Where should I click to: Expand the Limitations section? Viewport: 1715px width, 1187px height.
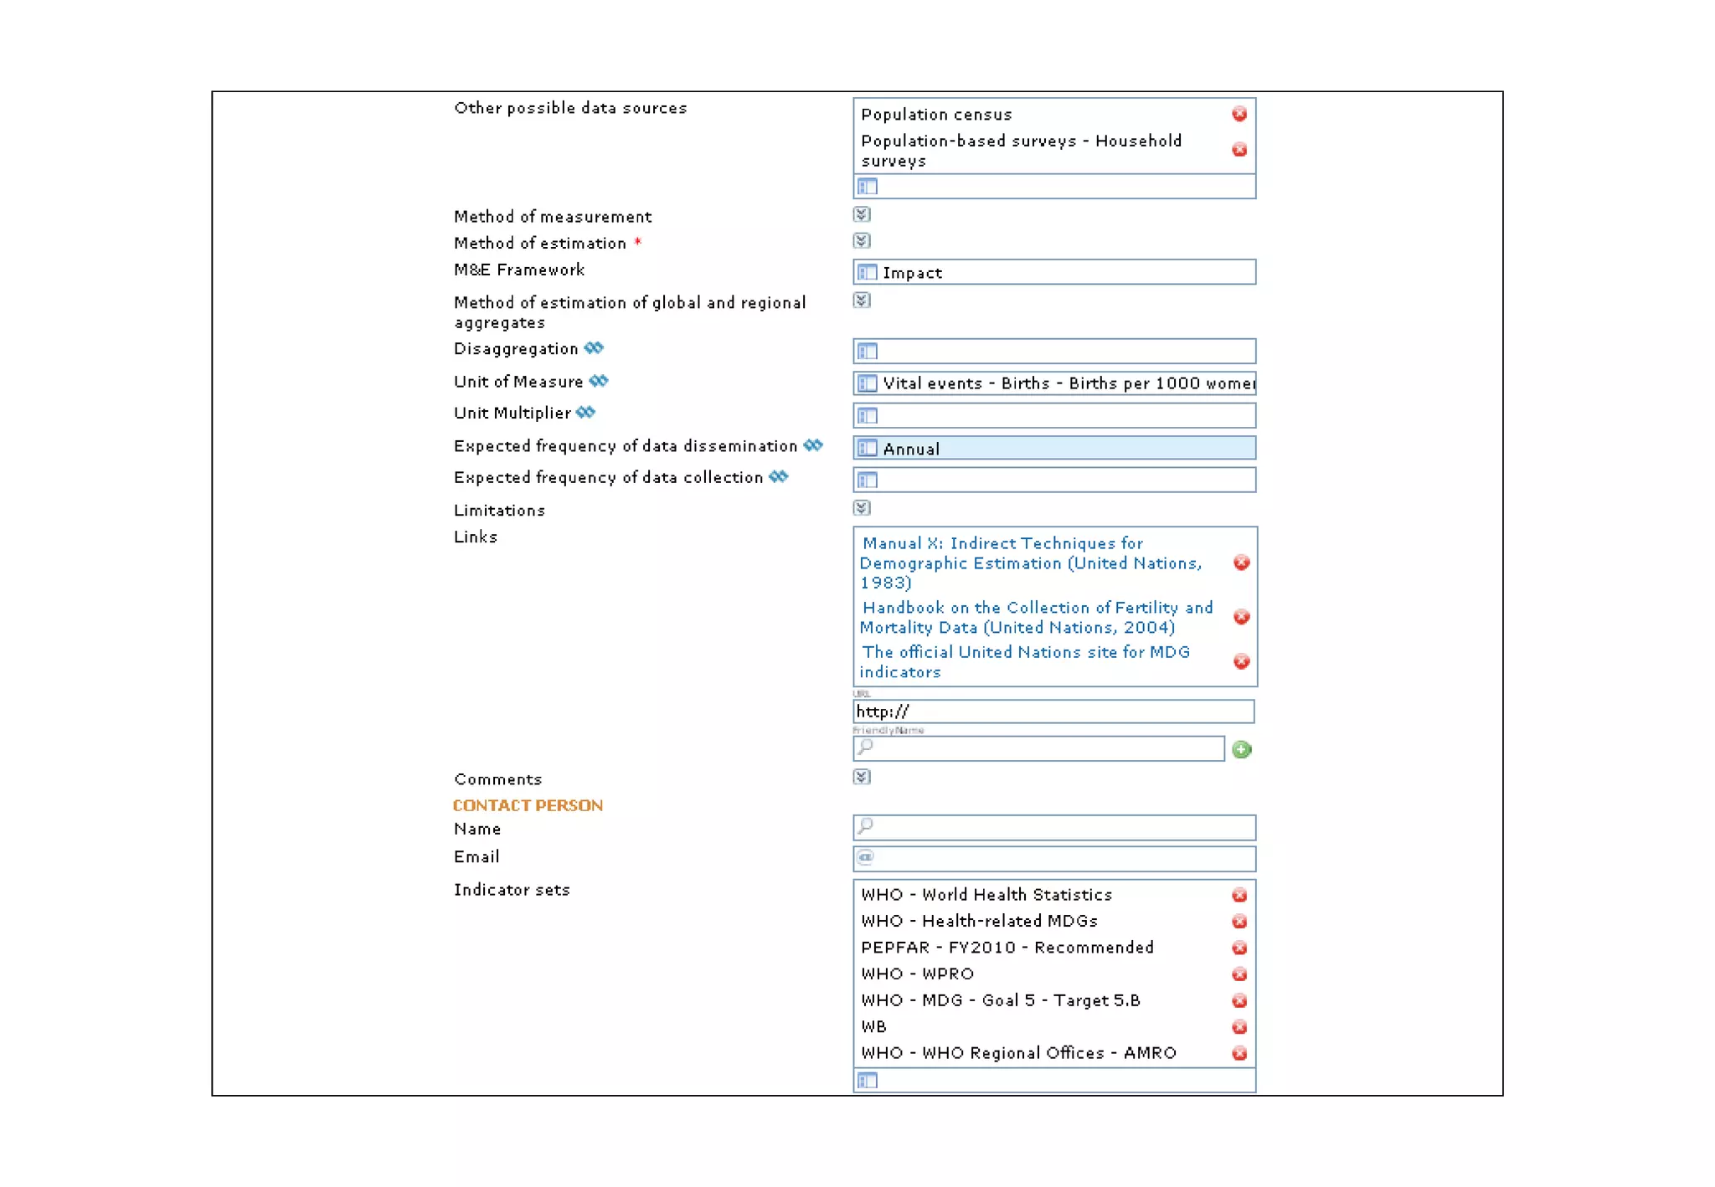[x=861, y=508]
